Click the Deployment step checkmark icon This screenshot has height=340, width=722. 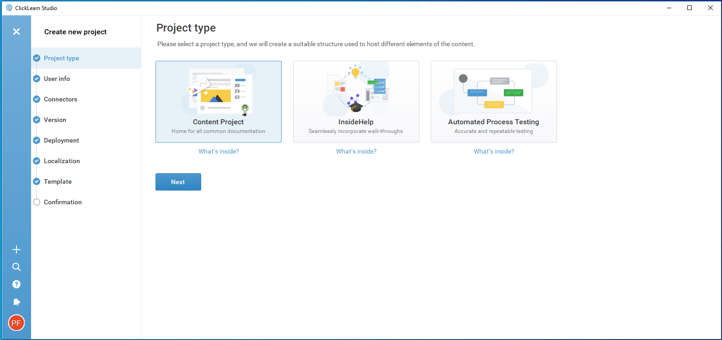(x=37, y=140)
